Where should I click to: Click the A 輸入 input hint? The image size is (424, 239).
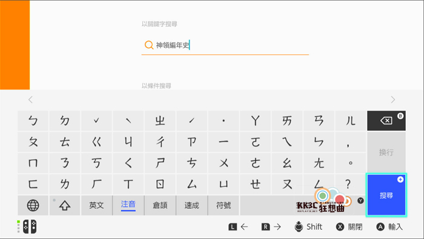pyautogui.click(x=389, y=227)
